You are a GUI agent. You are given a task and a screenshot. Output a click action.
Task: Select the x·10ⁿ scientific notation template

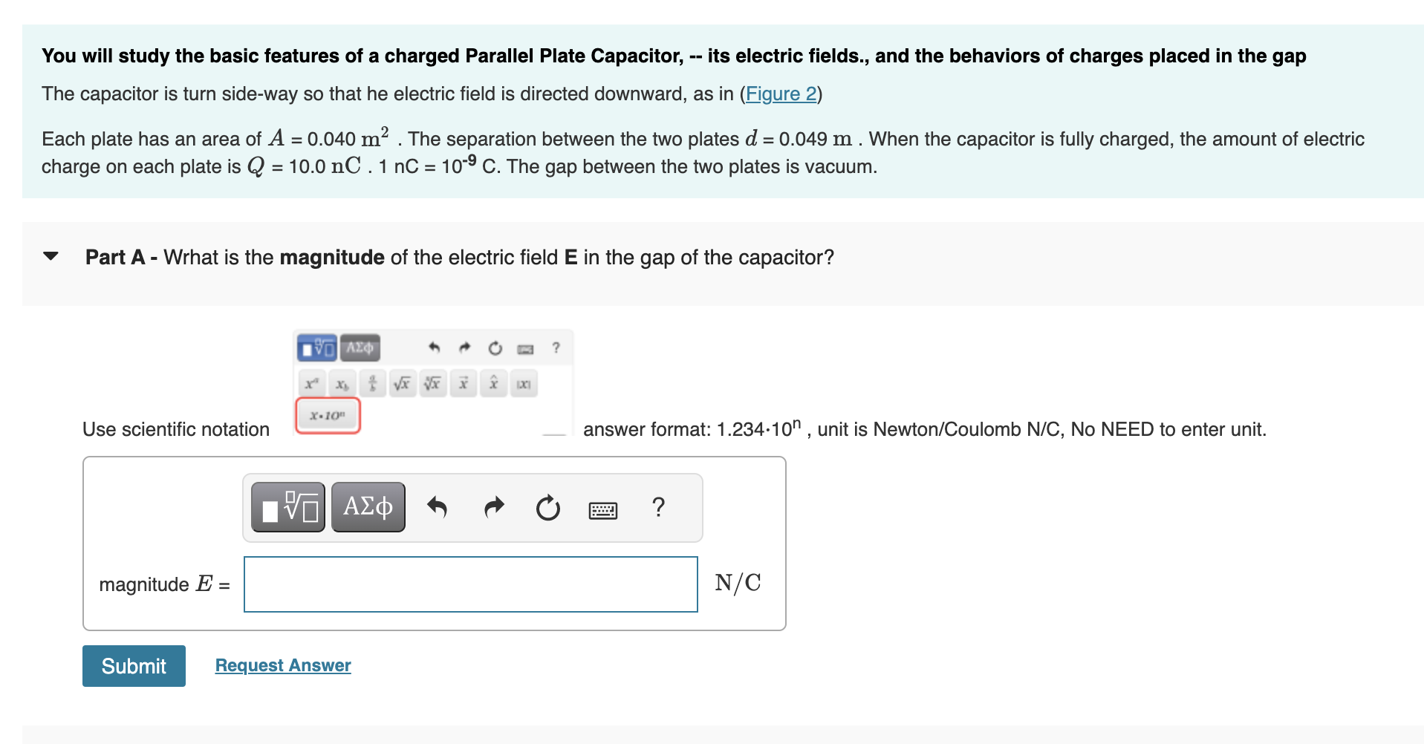point(327,416)
